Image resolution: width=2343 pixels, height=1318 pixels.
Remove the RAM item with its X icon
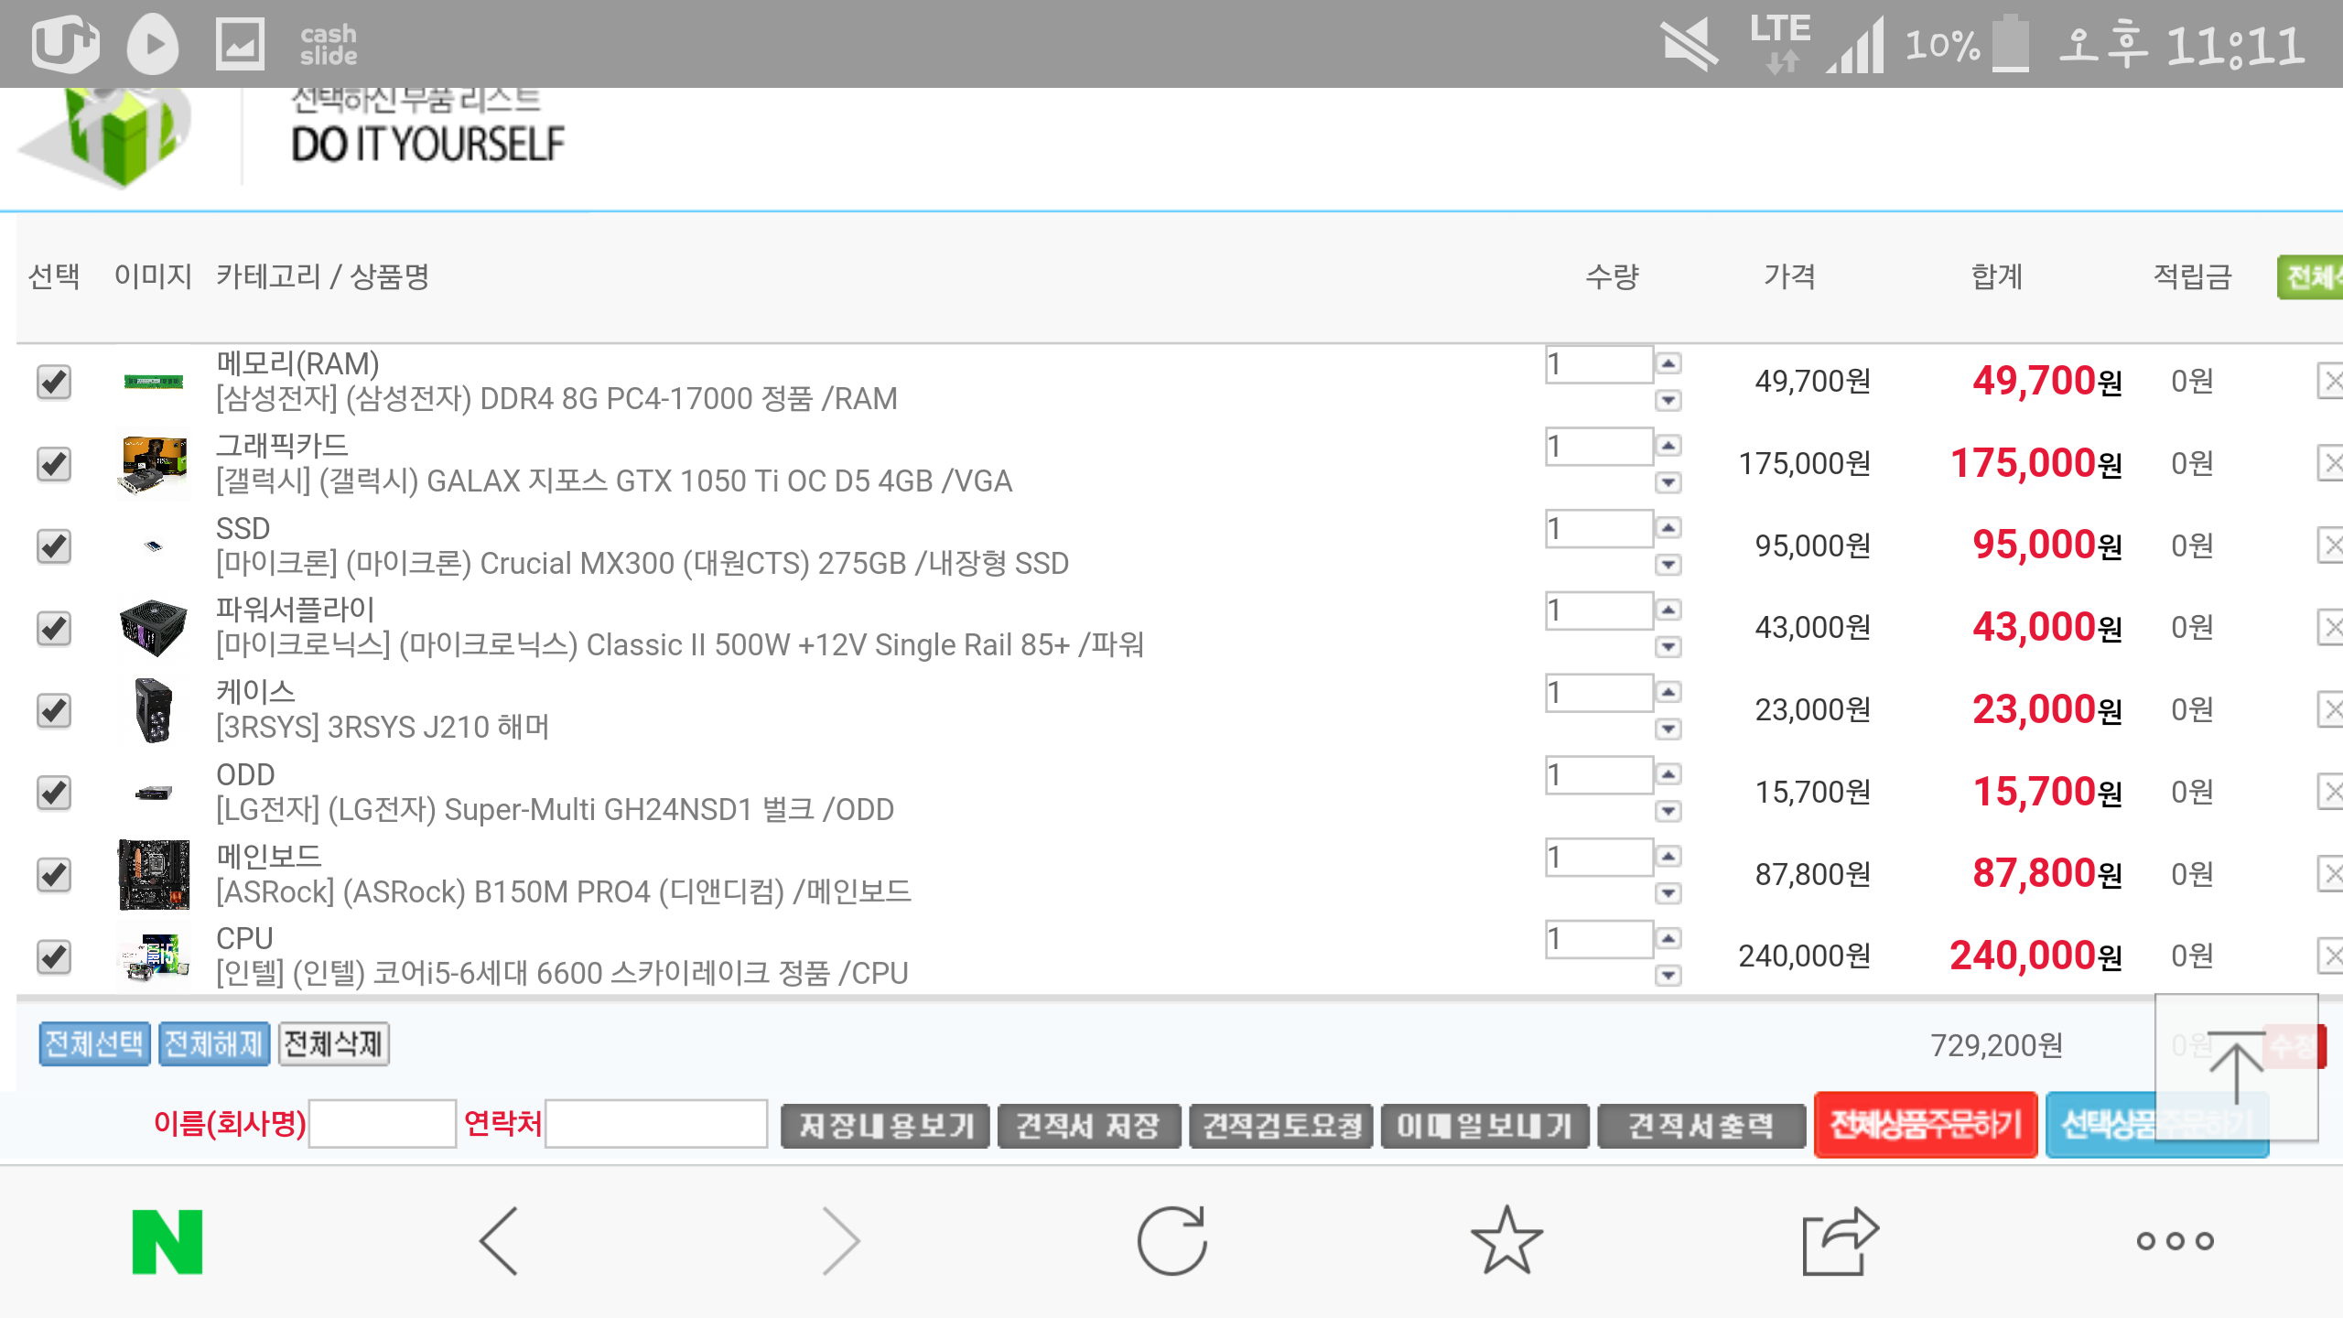2330,381
